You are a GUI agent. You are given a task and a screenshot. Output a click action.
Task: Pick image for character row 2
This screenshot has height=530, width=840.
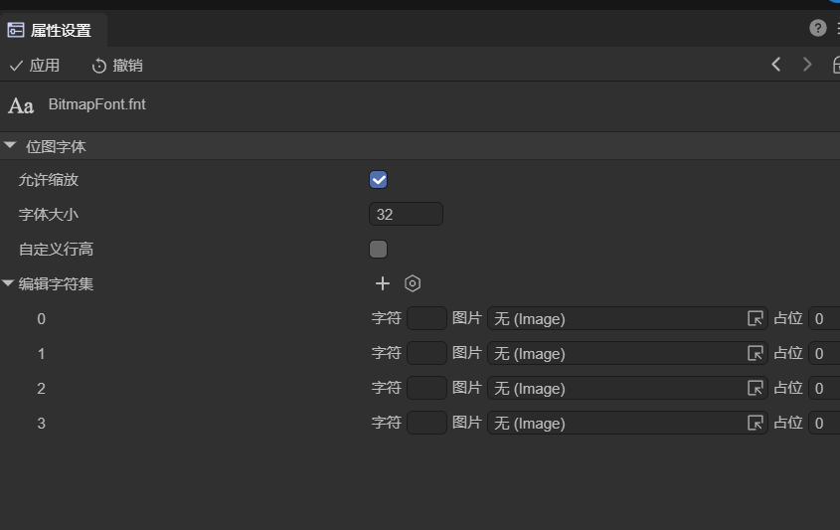point(756,388)
